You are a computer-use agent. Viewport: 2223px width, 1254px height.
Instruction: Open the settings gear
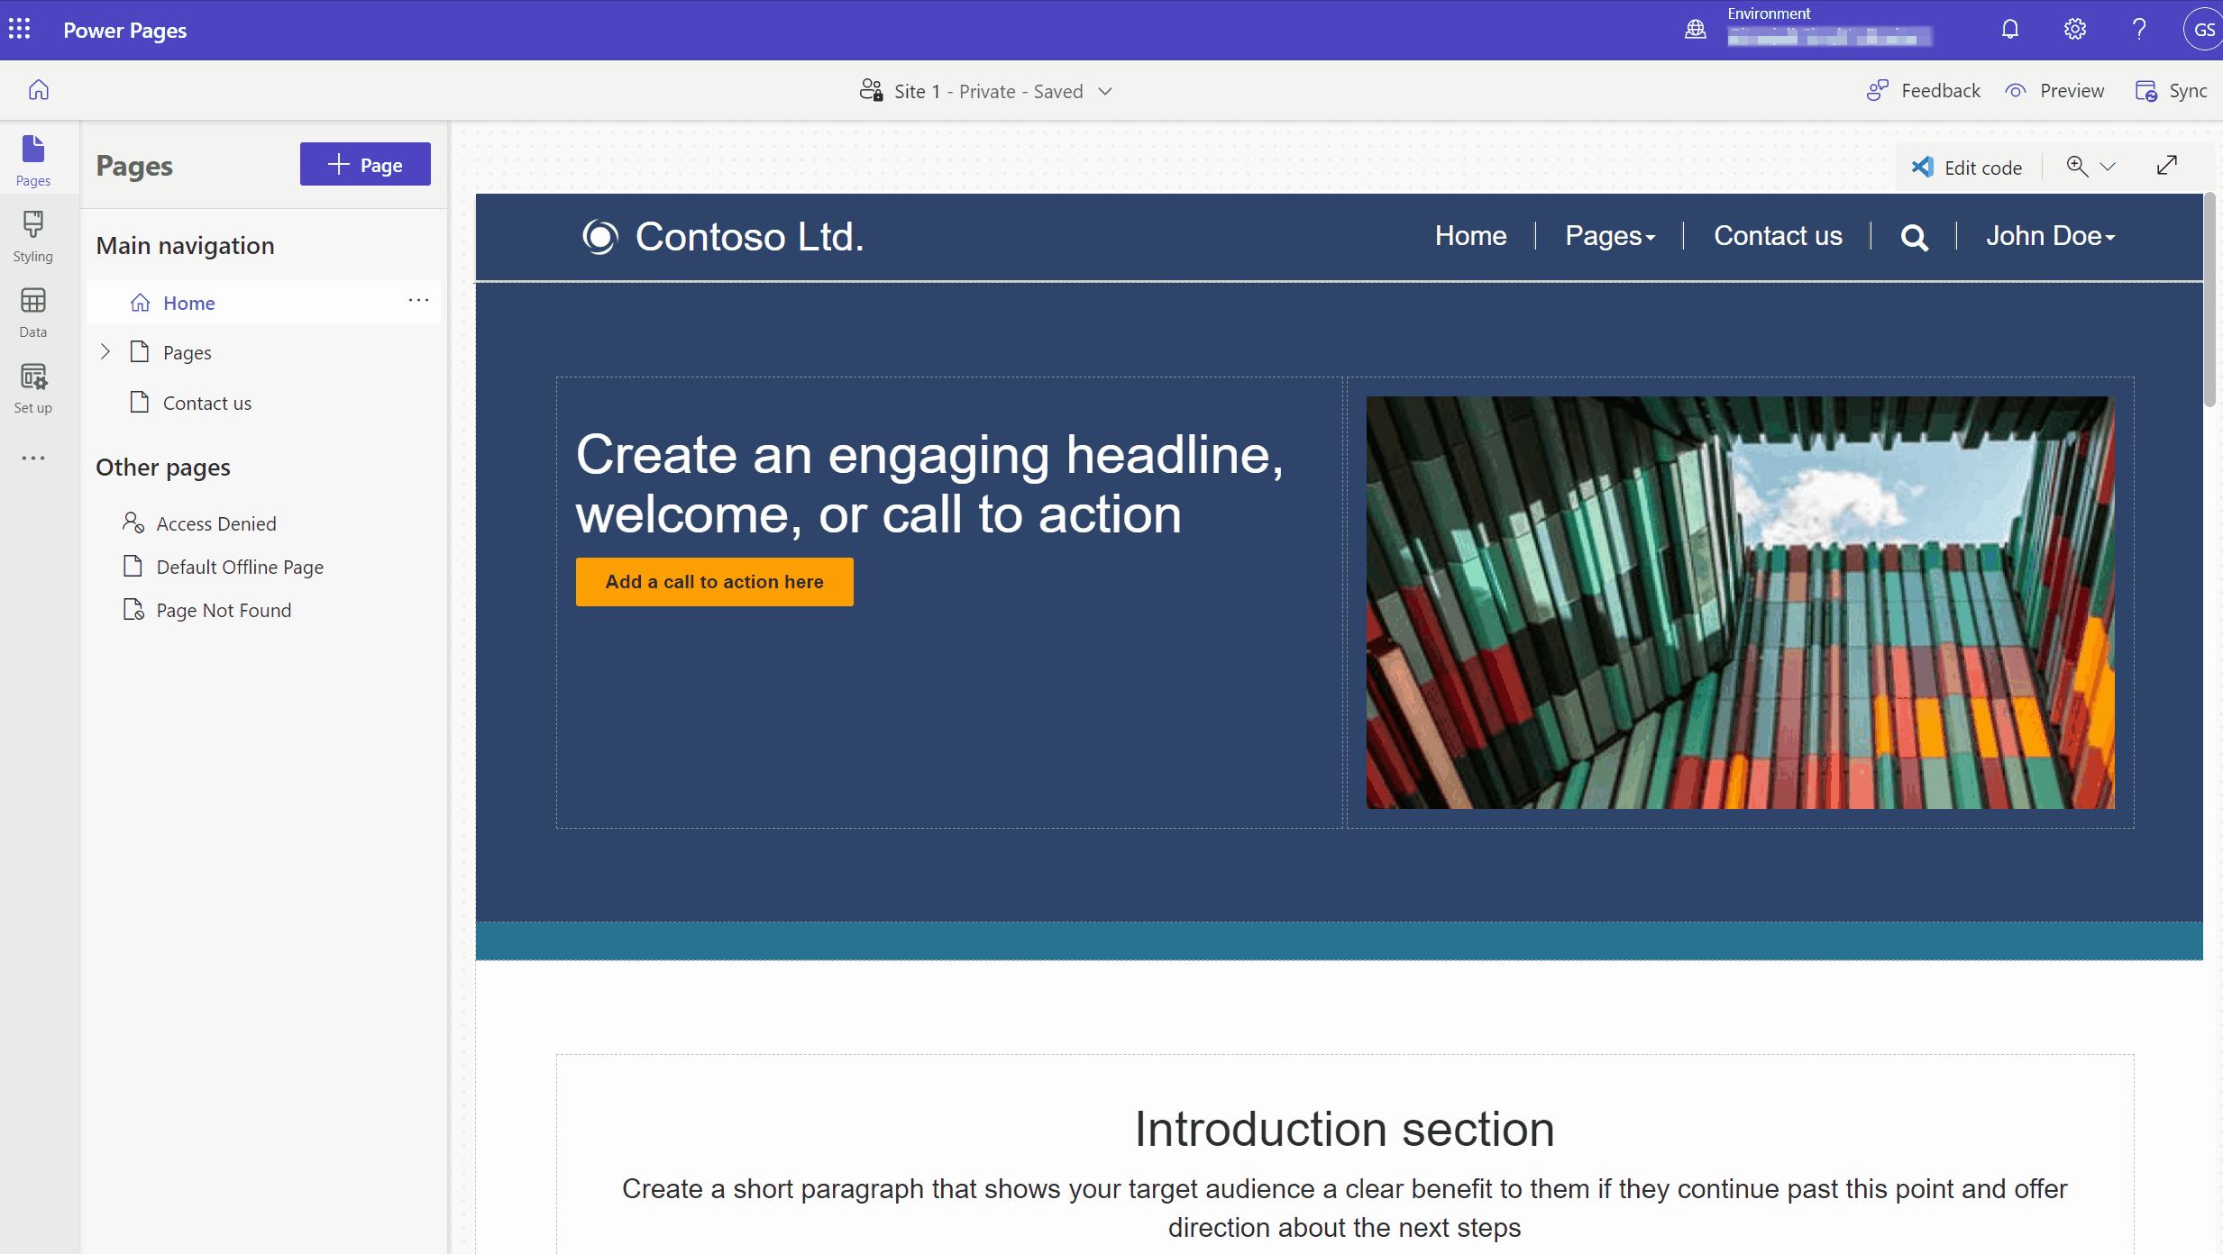pos(2074,30)
